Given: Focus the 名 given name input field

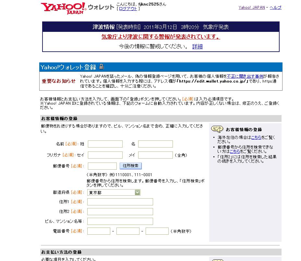Looking at the screenshot, I should (155, 144).
